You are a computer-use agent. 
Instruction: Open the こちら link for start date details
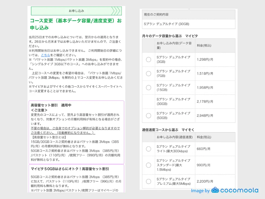pyautogui.click(x=45, y=55)
